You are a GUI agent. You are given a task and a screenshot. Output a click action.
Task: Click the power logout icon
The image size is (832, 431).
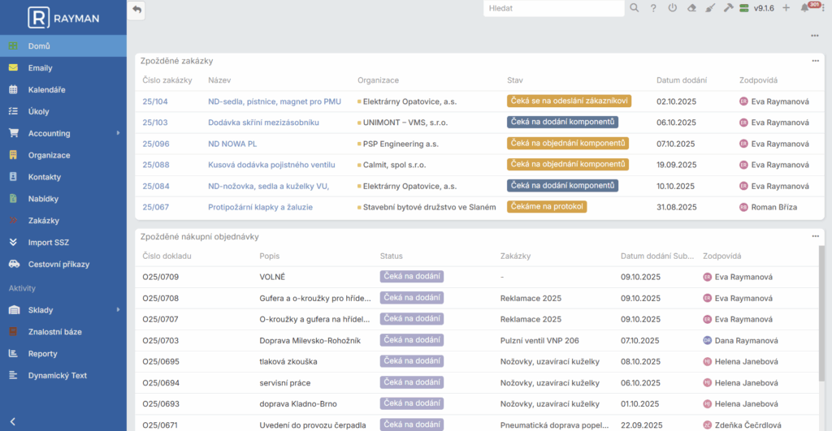point(672,8)
